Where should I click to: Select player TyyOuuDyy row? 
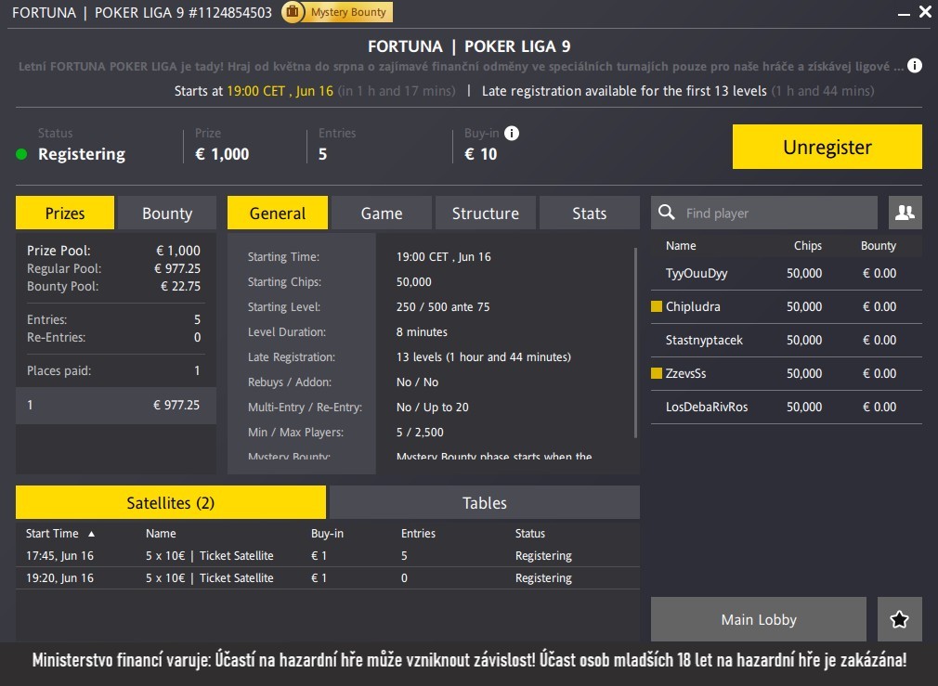[786, 273]
